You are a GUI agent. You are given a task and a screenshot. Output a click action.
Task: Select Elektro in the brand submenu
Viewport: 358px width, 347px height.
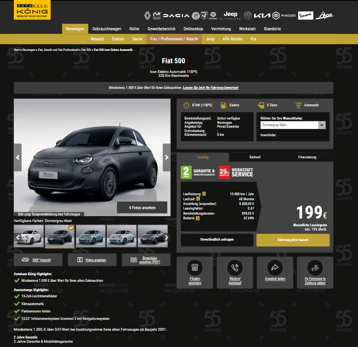118,39
